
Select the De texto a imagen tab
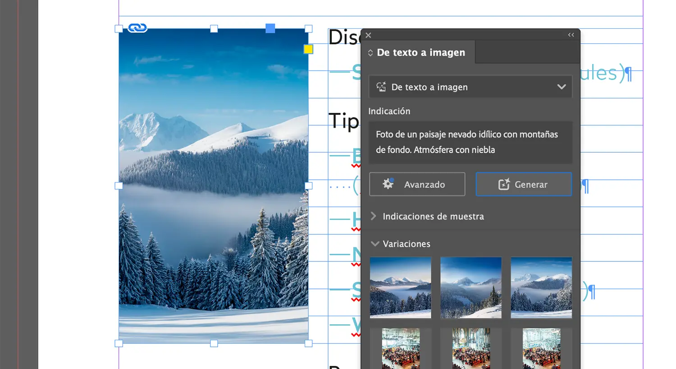[420, 53]
